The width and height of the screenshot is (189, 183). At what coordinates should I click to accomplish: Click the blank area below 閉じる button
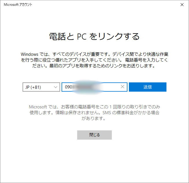(94, 159)
